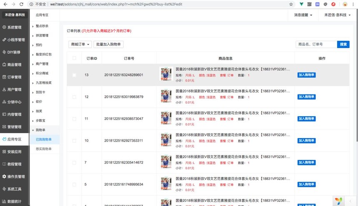This screenshot has height=206, width=358.
Task: Select 已购物单 submenu item
Action: pyautogui.click(x=45, y=139)
